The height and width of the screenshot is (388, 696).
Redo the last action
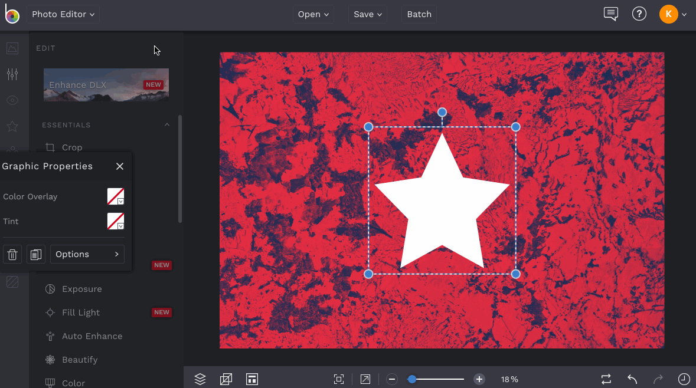point(658,379)
